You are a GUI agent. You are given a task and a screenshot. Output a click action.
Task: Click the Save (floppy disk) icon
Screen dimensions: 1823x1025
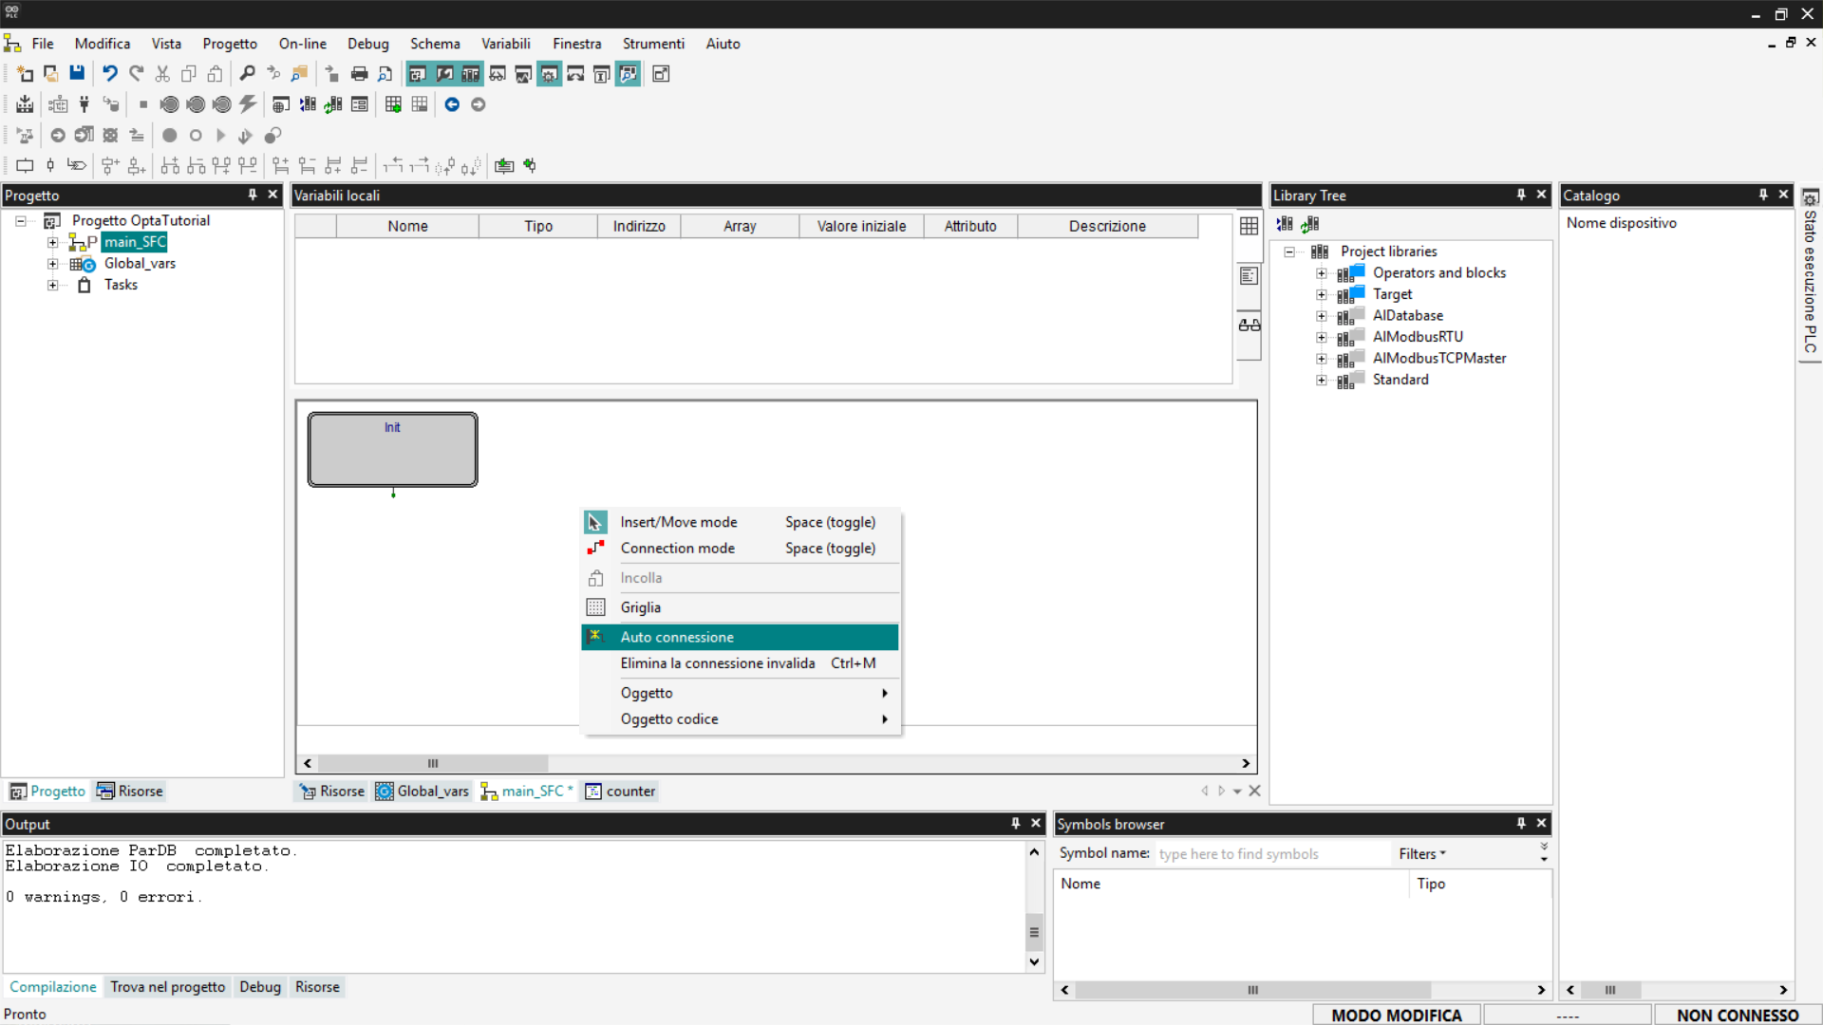(x=77, y=74)
